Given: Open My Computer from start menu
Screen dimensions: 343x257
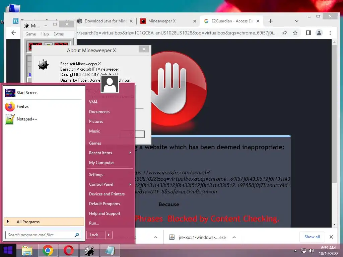Looking at the screenshot, I should [x=101, y=163].
